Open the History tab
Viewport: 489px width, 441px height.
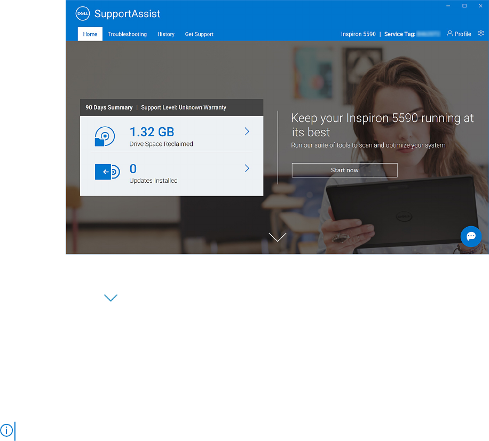click(166, 34)
